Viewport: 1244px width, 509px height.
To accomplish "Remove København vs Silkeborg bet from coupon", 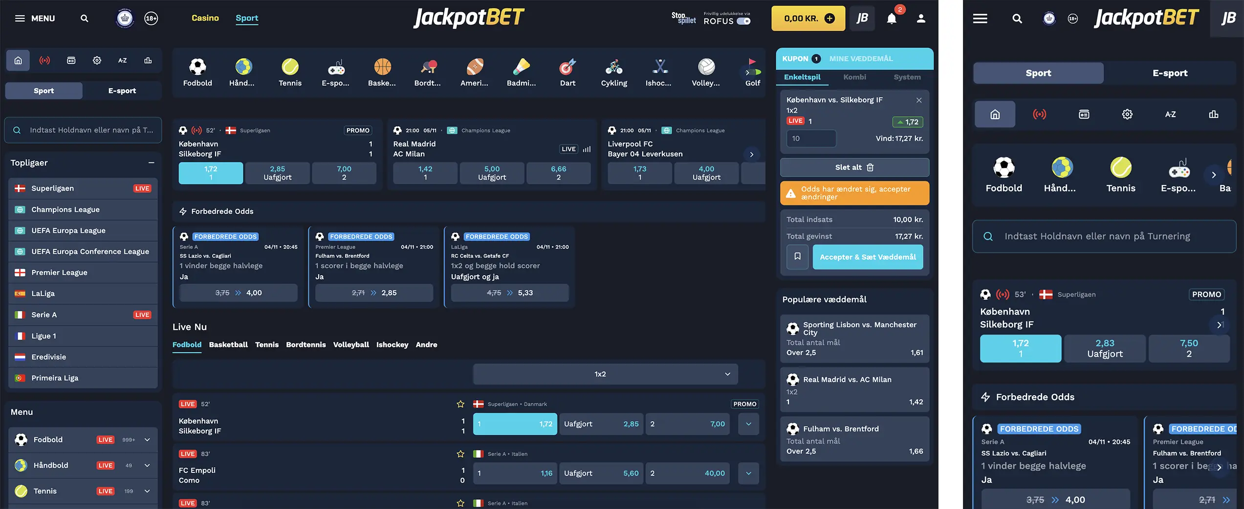I will tap(919, 100).
